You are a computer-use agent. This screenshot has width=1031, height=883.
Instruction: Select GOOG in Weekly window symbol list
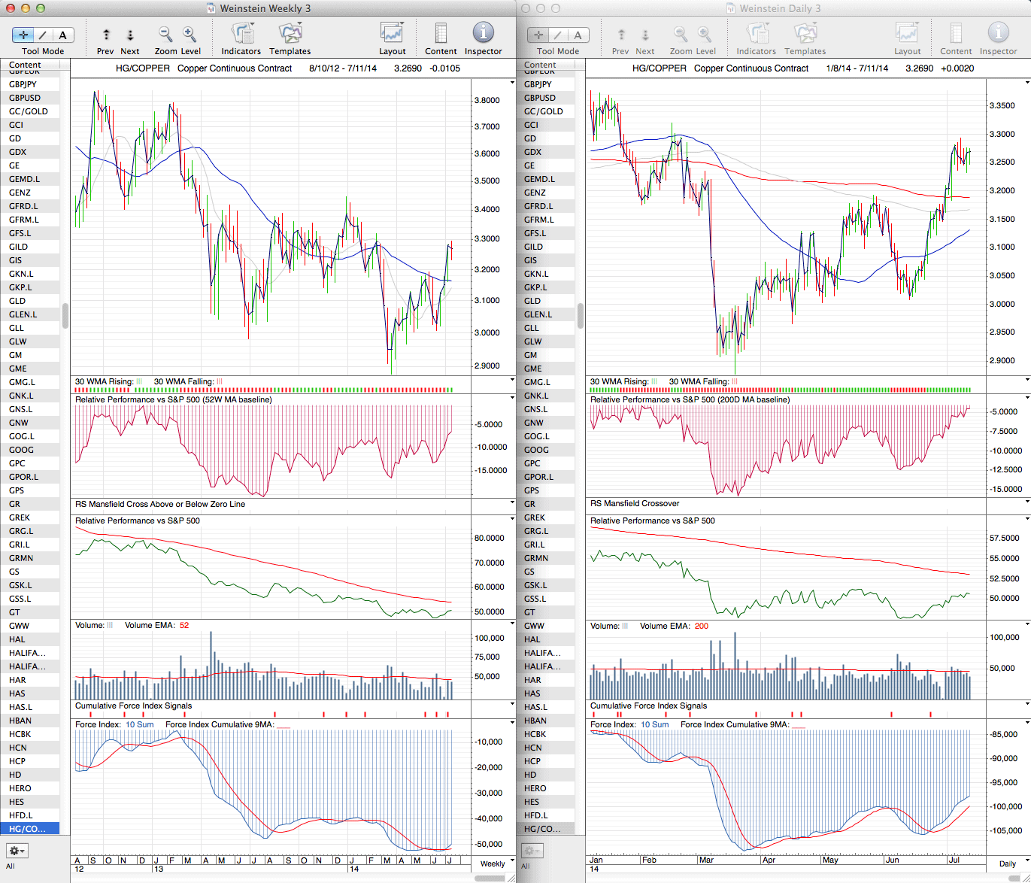21,450
